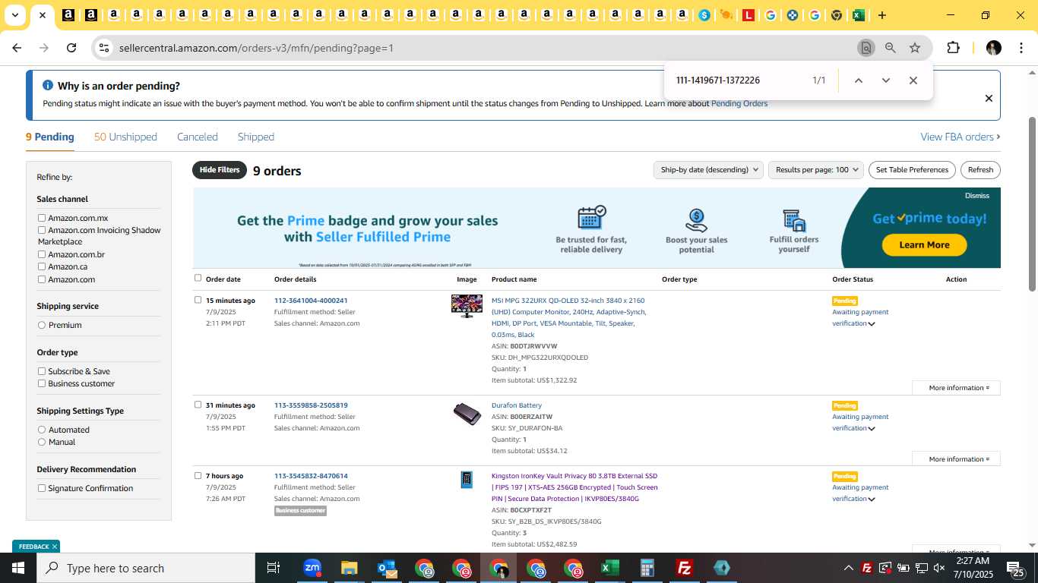Refresh the orders list
Image resolution: width=1038 pixels, height=583 pixels.
coord(980,170)
